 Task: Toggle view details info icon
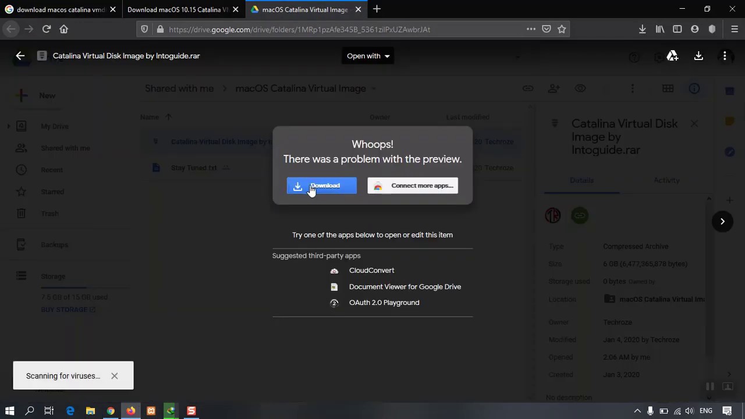pyautogui.click(x=694, y=88)
